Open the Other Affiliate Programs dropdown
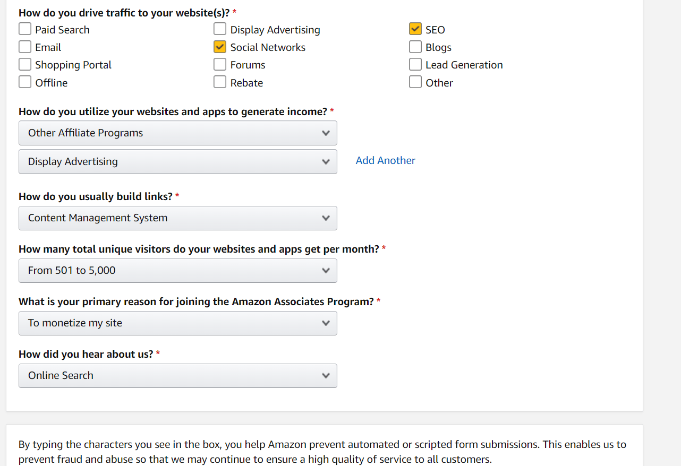This screenshot has width=681, height=466. click(178, 133)
